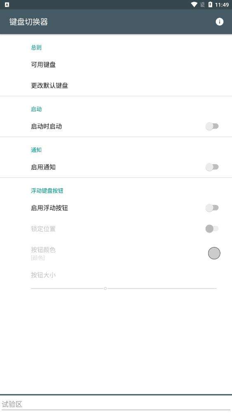The width and height of the screenshot is (232, 413).
Task: Tap the 键盘切换器 title
Action: tap(28, 22)
